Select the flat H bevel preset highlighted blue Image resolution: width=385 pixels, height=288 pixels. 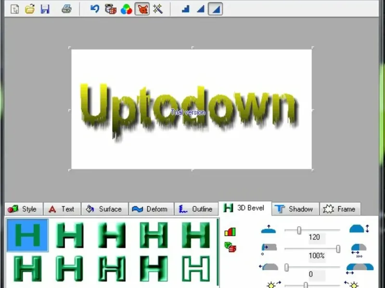27,235
